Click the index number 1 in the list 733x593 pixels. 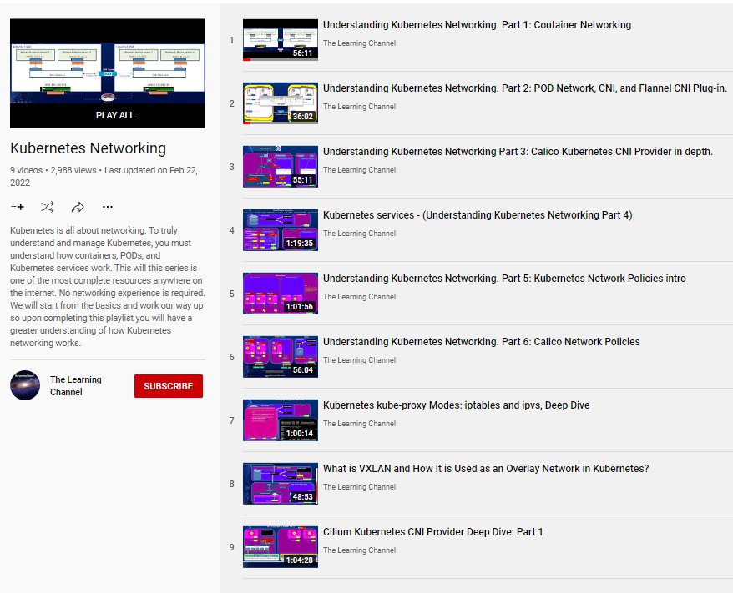[231, 40]
